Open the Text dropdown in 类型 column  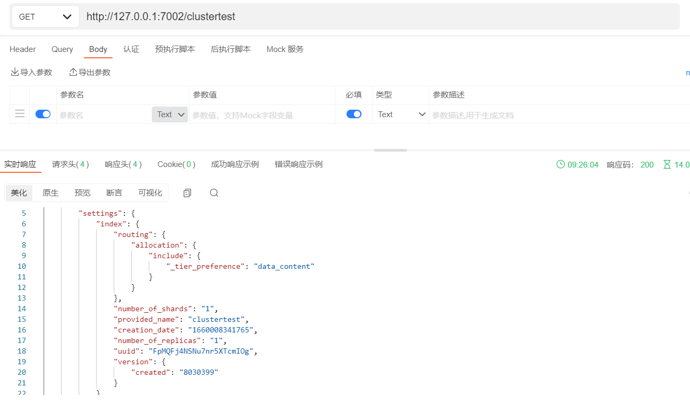point(401,115)
